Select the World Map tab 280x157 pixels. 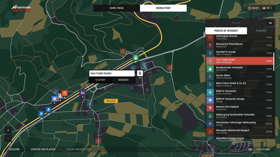163,8
